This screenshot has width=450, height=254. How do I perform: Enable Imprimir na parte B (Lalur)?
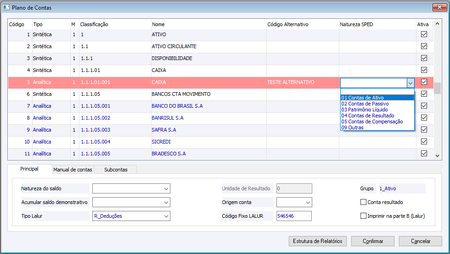coord(363,216)
